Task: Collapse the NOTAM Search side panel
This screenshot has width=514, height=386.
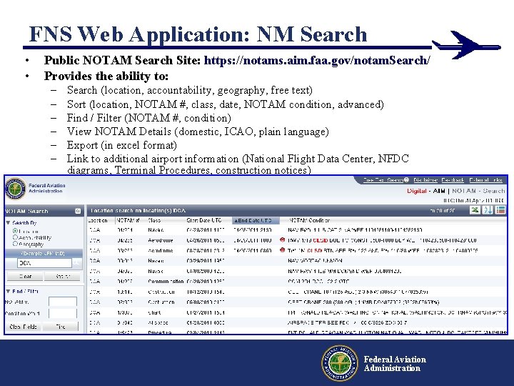Action: (x=78, y=211)
